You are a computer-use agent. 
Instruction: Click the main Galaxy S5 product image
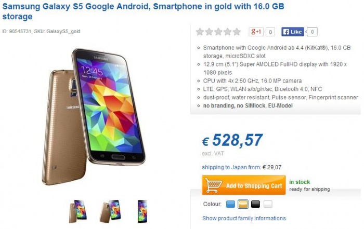pos(94,117)
